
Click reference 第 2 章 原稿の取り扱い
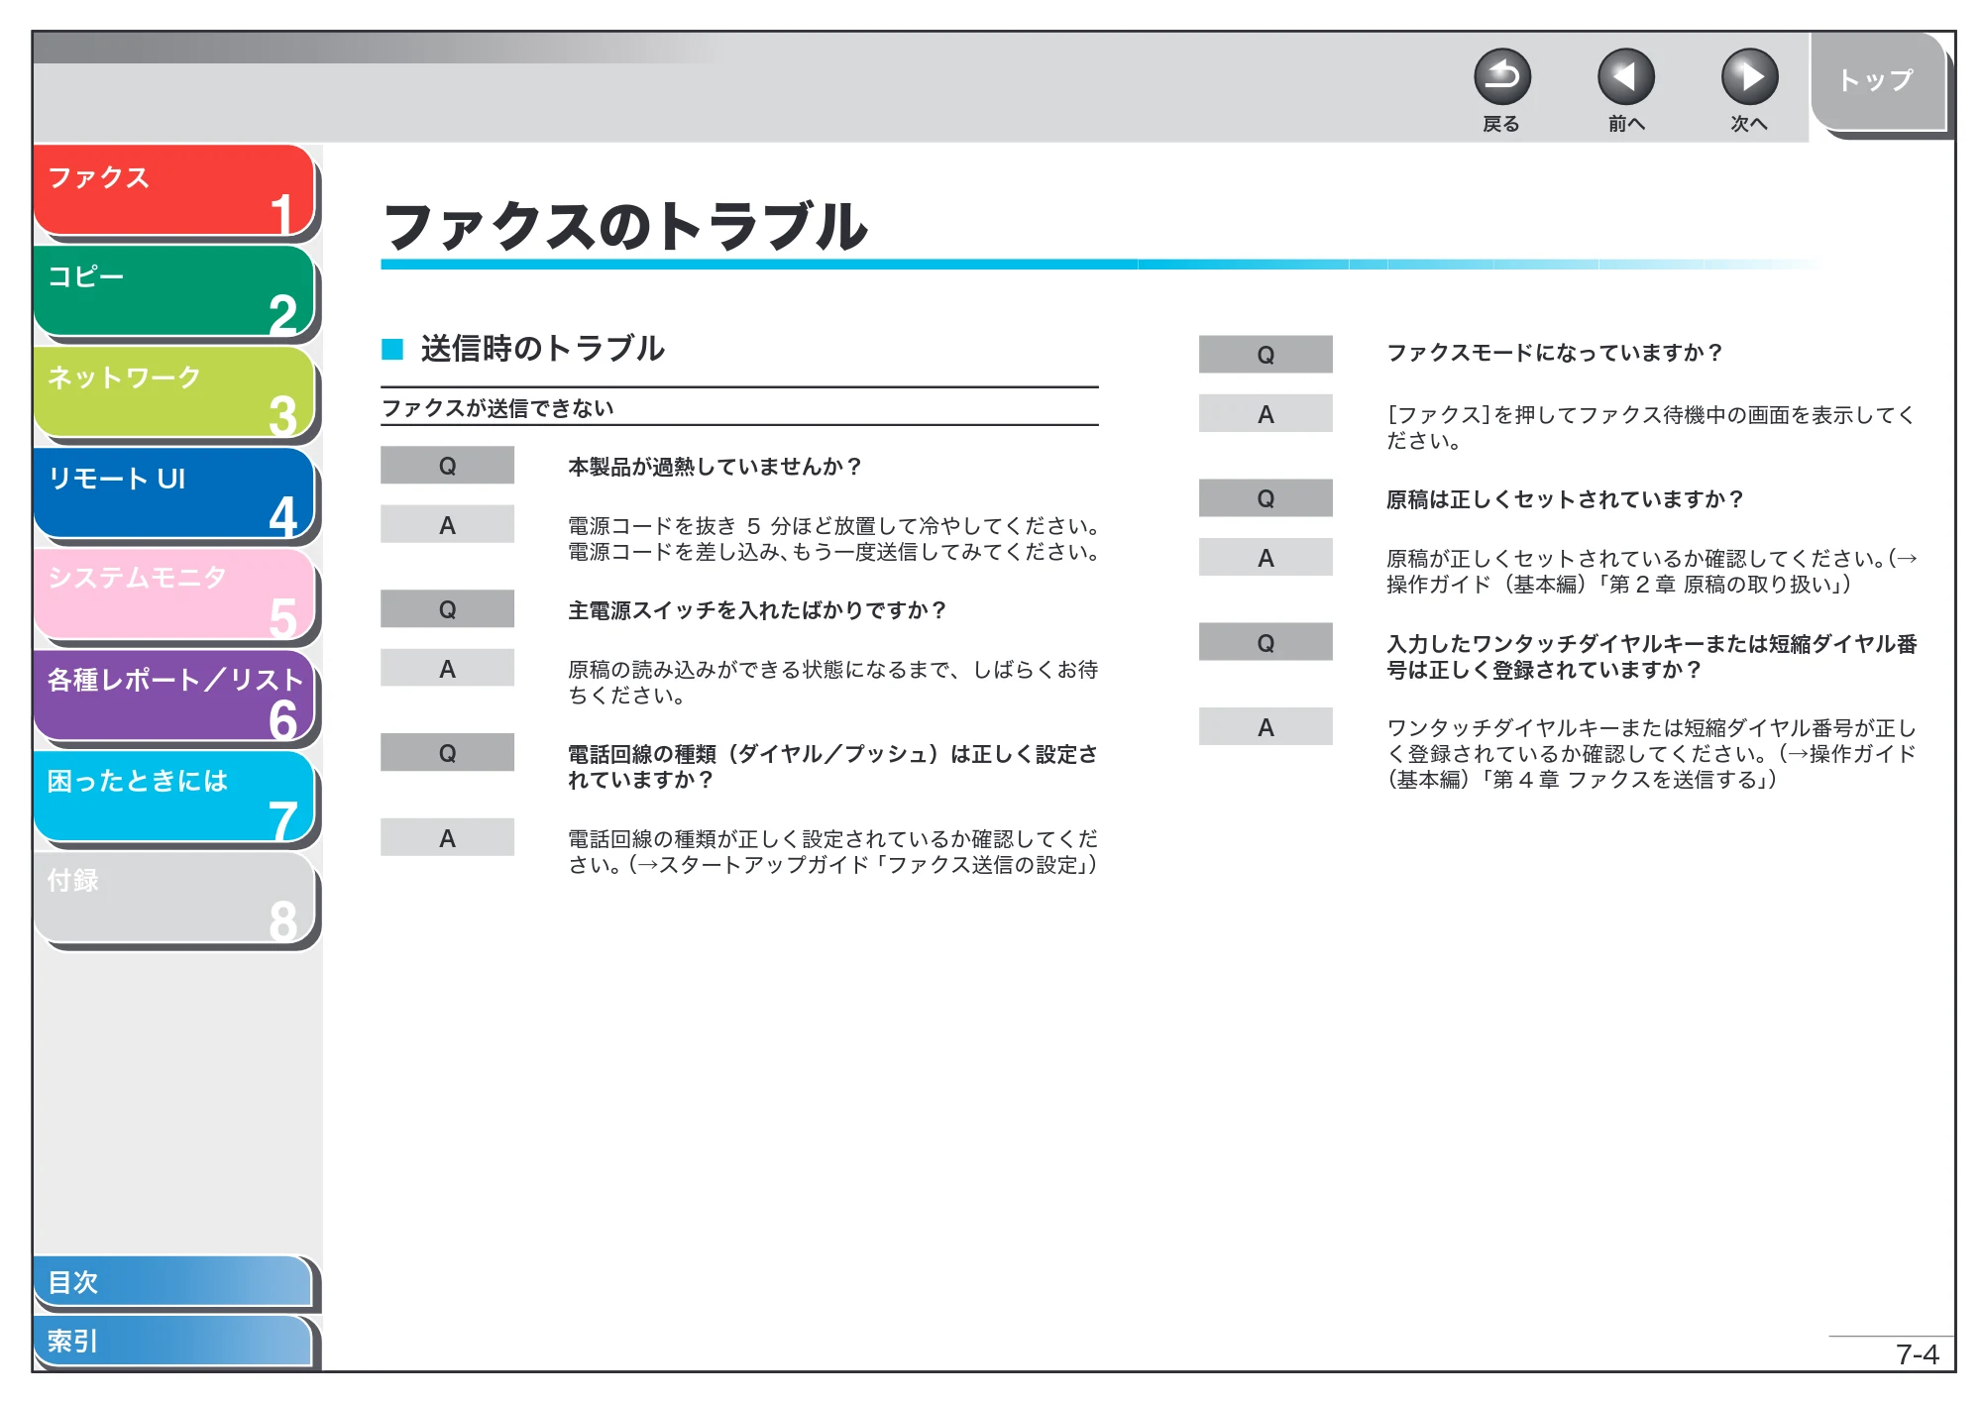coord(1726,585)
